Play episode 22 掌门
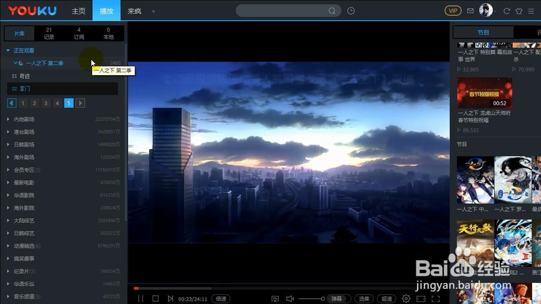The height and width of the screenshot is (304, 541). (x=62, y=89)
